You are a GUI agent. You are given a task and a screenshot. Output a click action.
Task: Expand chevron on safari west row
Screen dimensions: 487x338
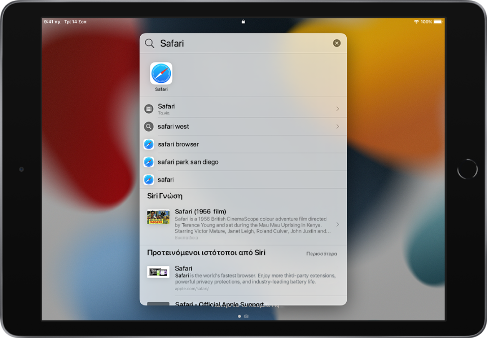pyautogui.click(x=338, y=127)
